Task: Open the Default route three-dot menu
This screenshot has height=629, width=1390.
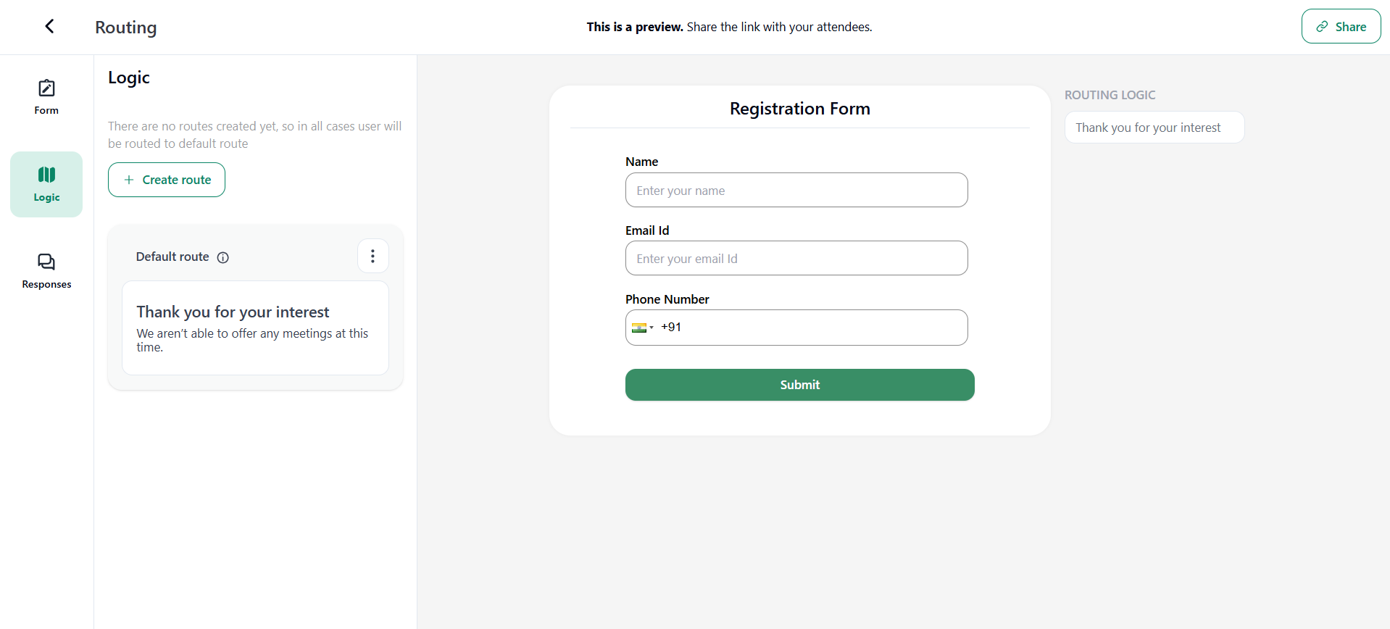Action: point(373,257)
